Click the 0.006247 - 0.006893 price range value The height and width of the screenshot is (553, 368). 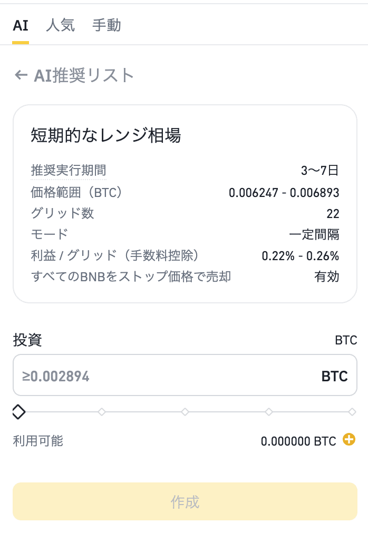coord(284,193)
